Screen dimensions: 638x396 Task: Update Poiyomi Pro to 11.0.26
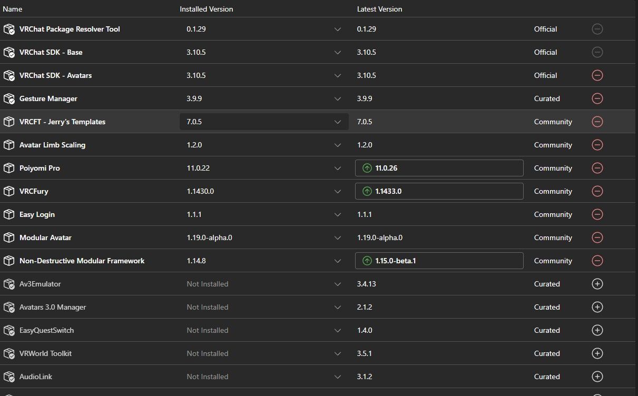coord(439,168)
